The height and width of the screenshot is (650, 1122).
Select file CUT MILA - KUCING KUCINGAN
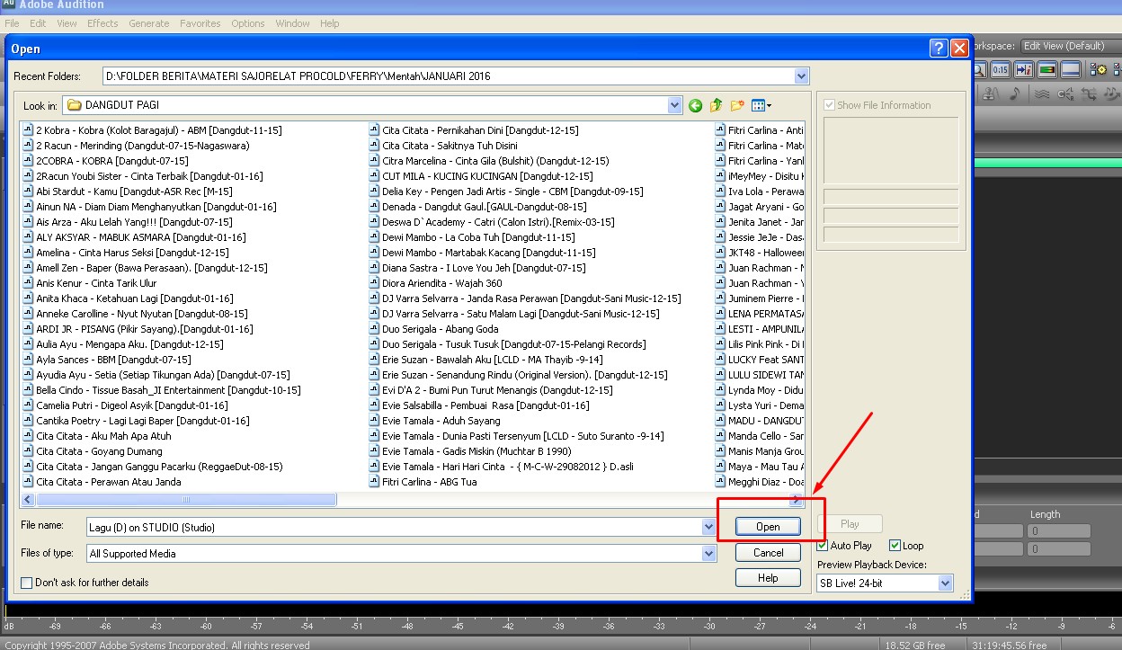pos(480,176)
